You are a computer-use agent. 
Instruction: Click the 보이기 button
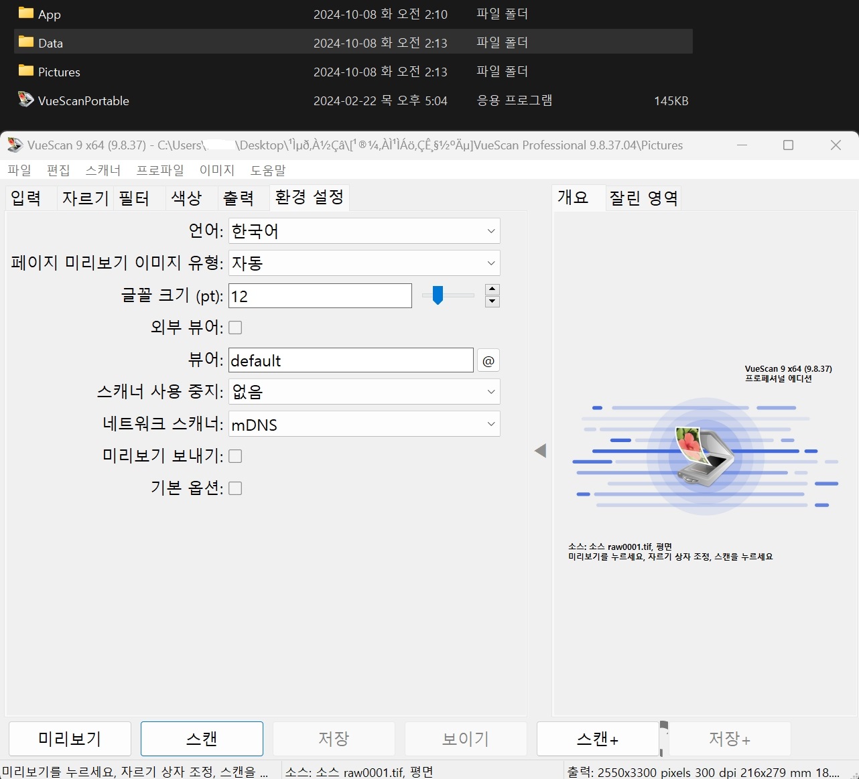point(466,738)
